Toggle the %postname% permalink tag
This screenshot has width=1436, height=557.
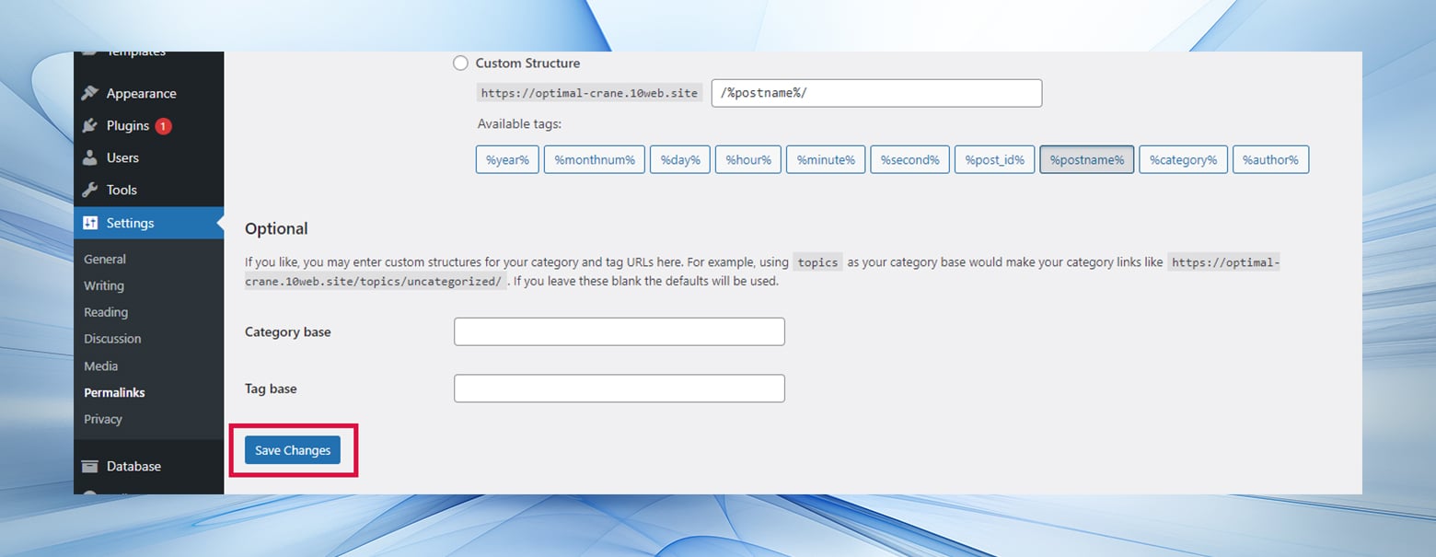pyautogui.click(x=1086, y=159)
